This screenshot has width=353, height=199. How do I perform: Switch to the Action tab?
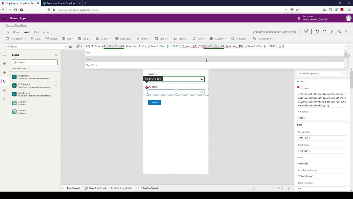[46, 32]
